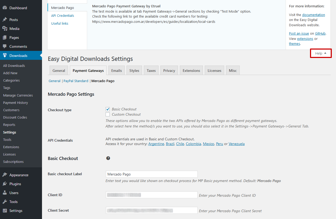Open Mexico API credentials link

pyautogui.click(x=208, y=144)
